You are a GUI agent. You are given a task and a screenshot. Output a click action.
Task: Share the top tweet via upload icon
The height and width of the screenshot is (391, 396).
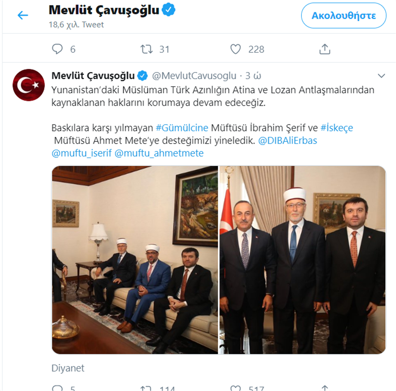point(325,49)
